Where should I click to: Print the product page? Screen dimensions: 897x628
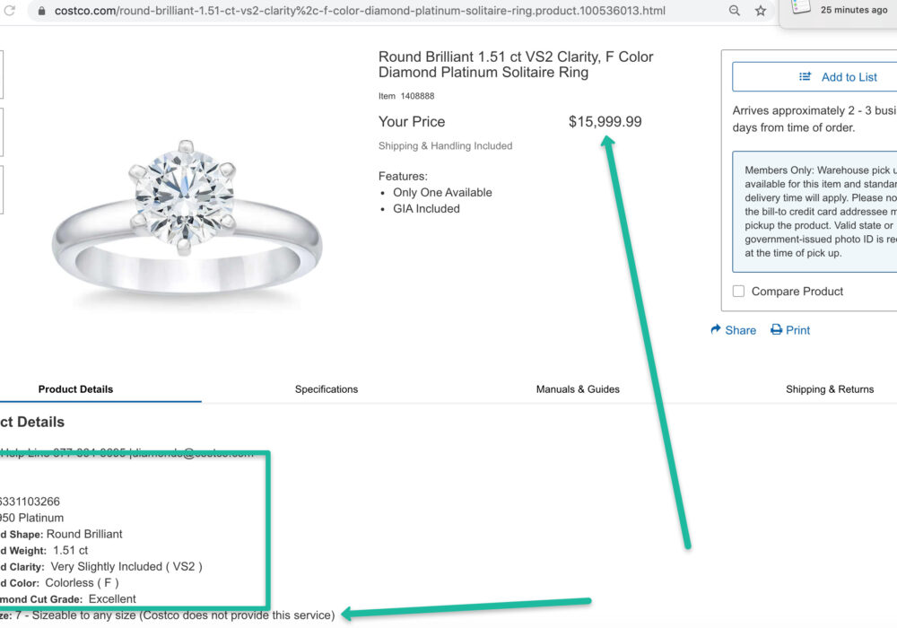pyautogui.click(x=790, y=330)
